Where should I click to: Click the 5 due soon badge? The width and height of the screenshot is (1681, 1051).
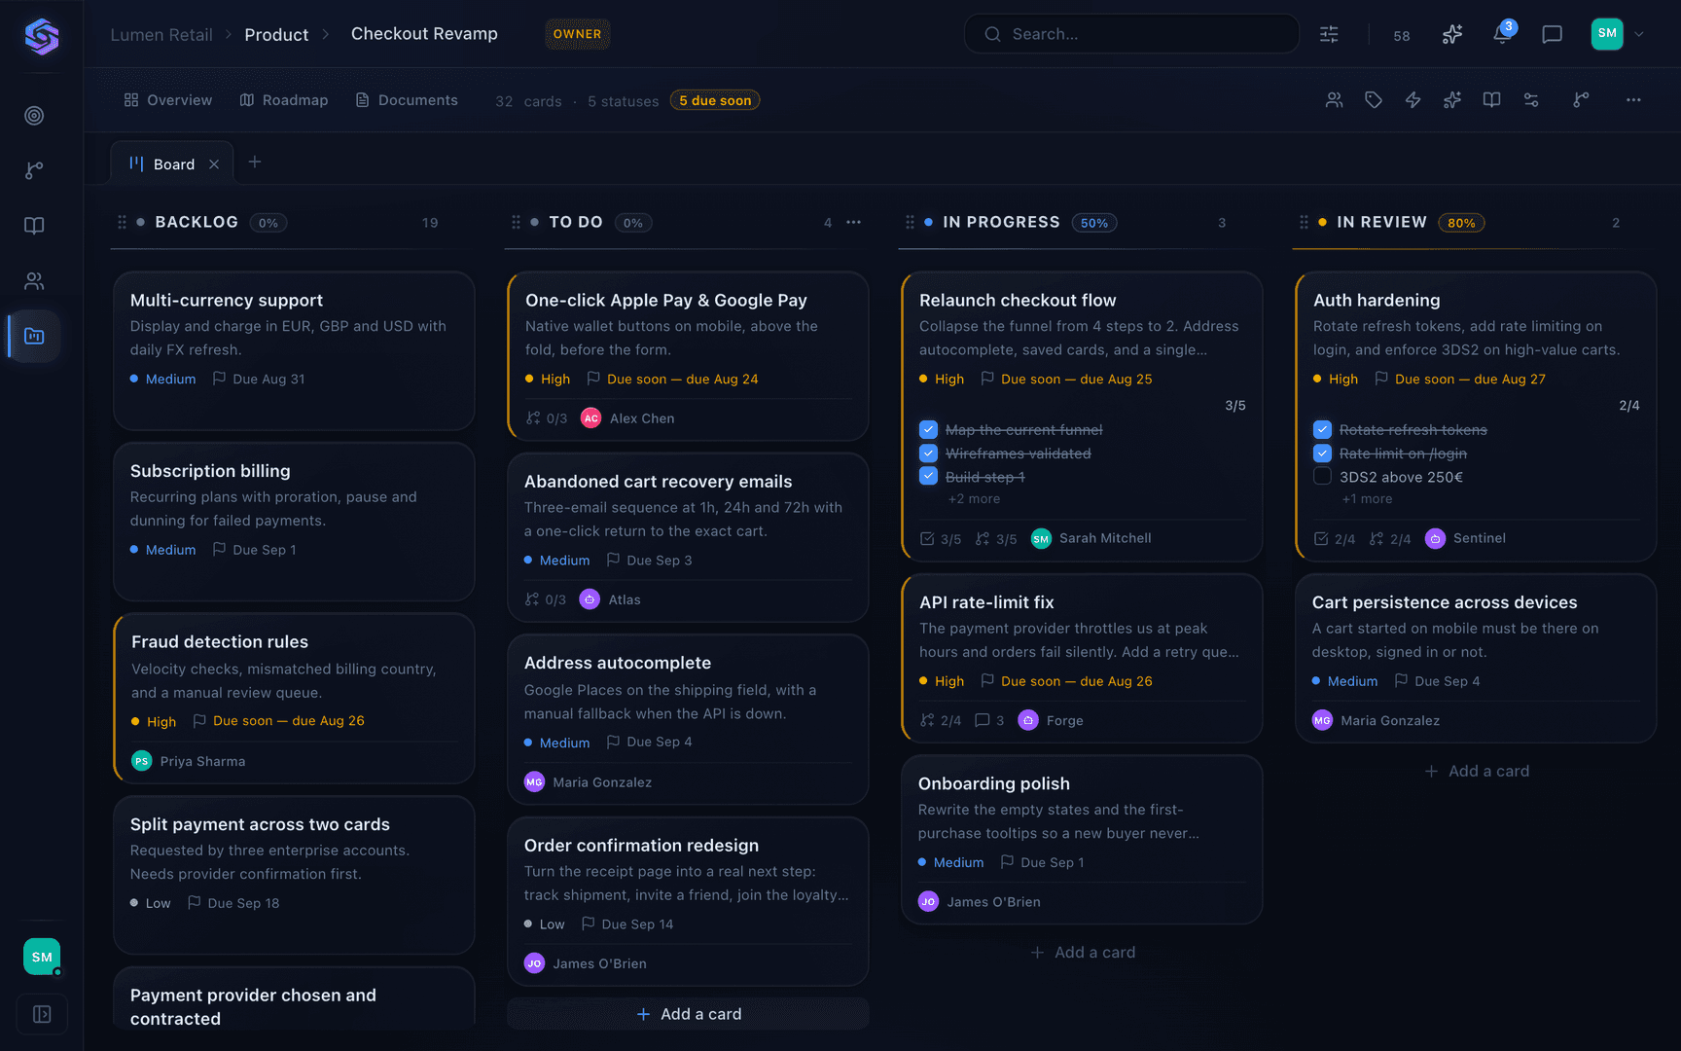coord(715,100)
